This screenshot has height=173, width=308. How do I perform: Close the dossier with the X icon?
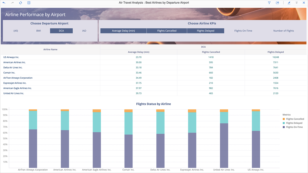tap(304, 3)
